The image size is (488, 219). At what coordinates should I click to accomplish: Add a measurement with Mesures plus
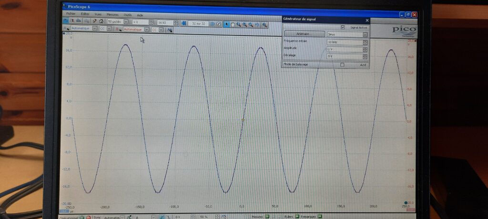click(x=266, y=217)
